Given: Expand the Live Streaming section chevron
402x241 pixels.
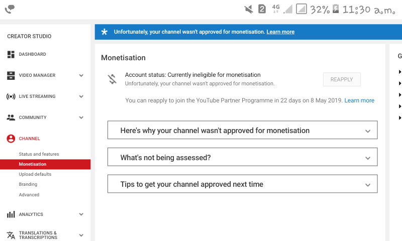Looking at the screenshot, I should (81, 96).
